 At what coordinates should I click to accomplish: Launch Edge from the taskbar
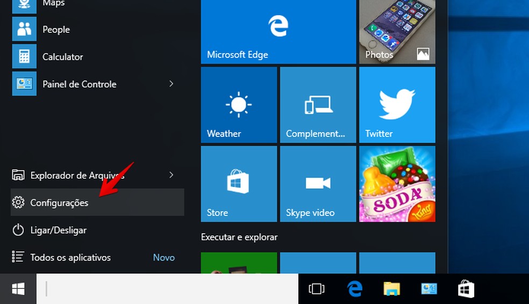[355, 289]
